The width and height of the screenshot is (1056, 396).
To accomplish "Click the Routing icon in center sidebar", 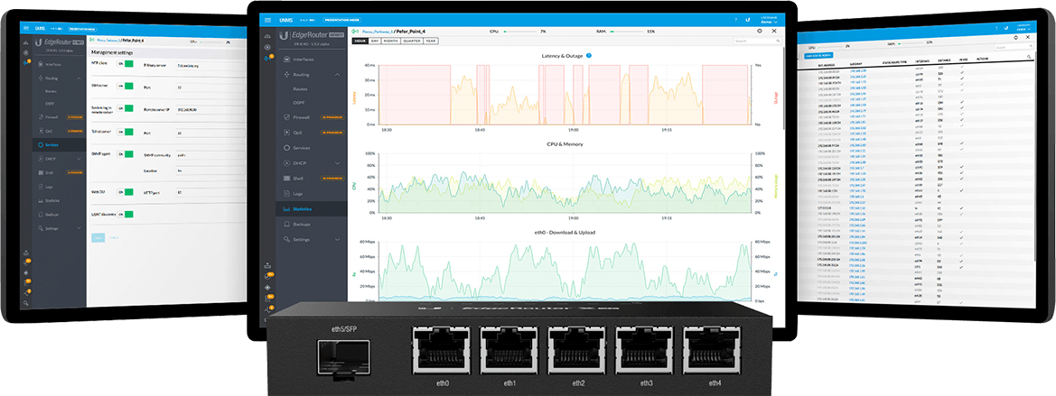I will pos(287,74).
